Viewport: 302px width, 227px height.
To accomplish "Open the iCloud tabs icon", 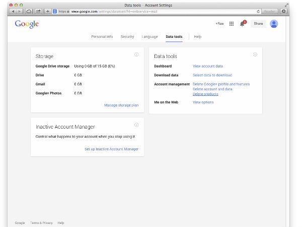I will pyautogui.click(x=29, y=12).
